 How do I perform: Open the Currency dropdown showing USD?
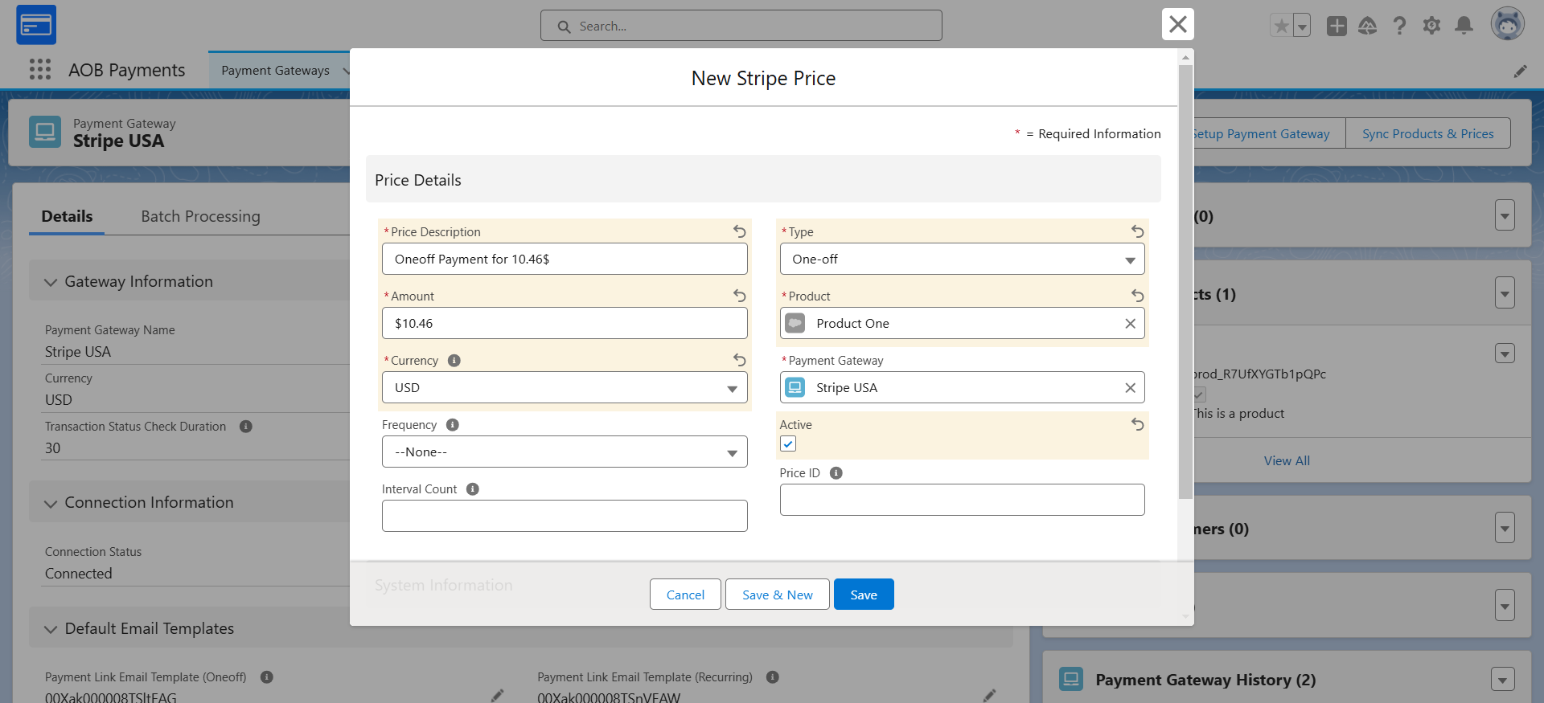[x=565, y=387]
